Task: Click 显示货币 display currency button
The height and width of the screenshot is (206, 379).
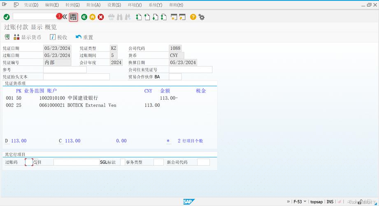Action: (27, 37)
